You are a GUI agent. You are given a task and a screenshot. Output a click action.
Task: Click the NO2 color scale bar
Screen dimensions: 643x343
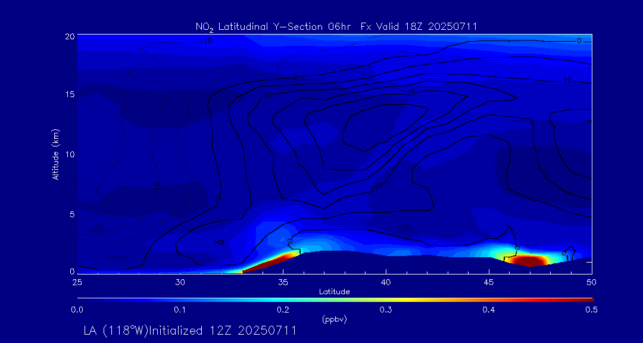(x=335, y=300)
